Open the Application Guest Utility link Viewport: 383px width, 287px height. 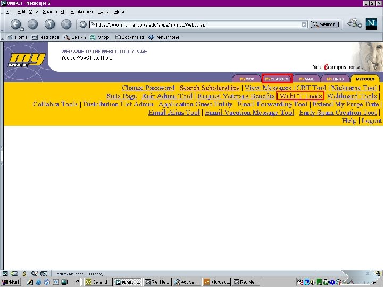tap(195, 104)
